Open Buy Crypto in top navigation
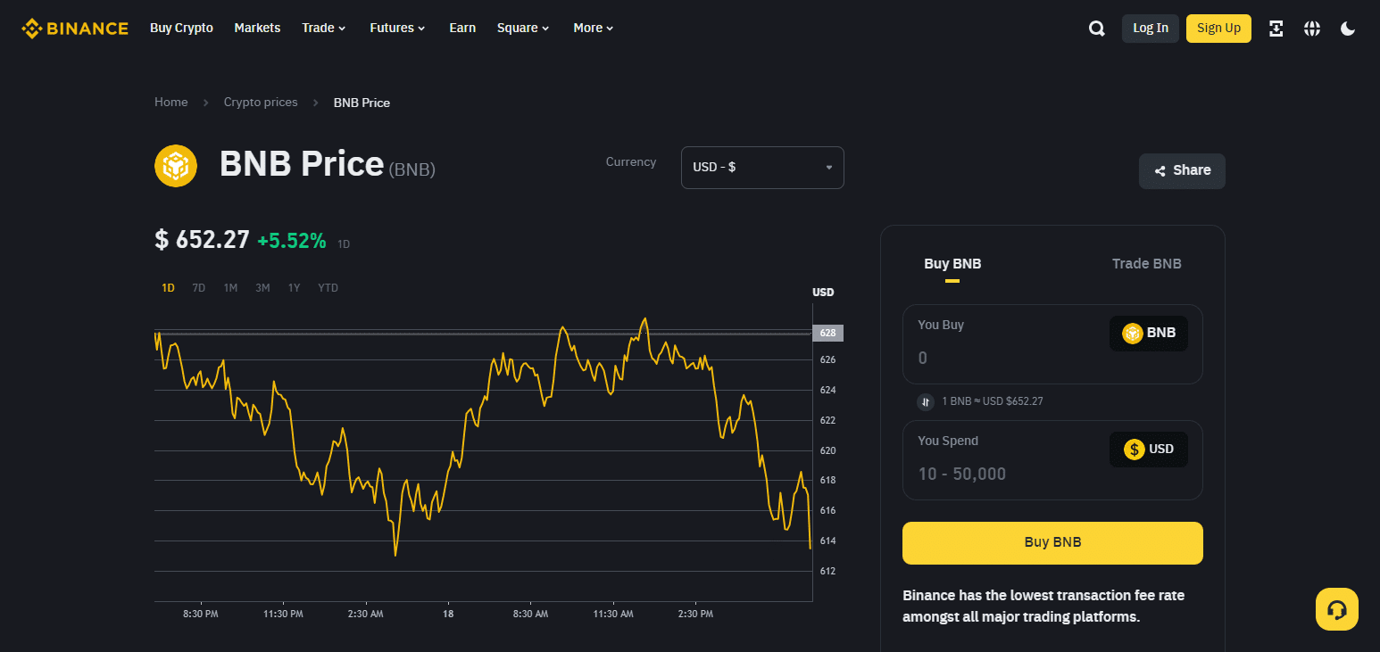The image size is (1380, 652). (x=181, y=28)
